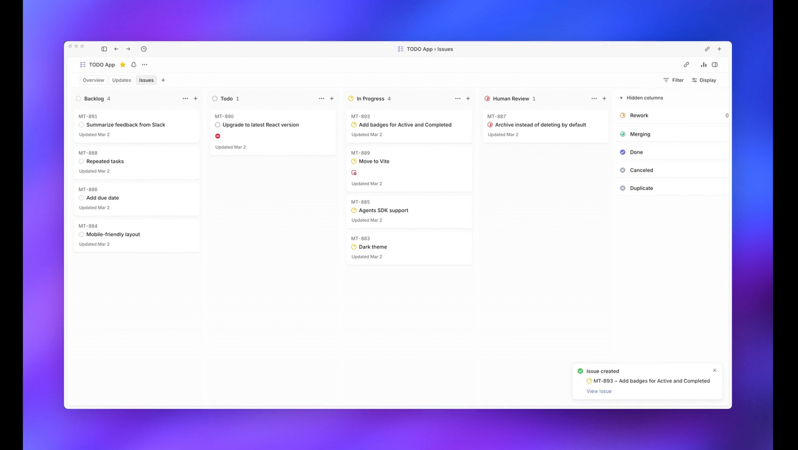Click TODO App project name in header
Screen dimensions: 798x450
(x=102, y=64)
